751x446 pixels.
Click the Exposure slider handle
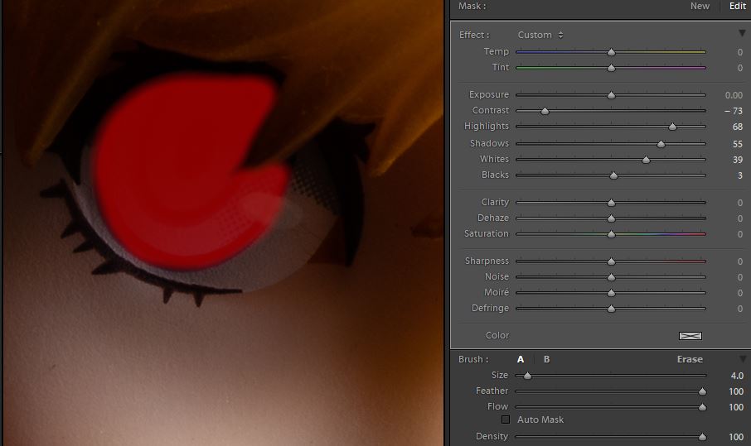(611, 95)
